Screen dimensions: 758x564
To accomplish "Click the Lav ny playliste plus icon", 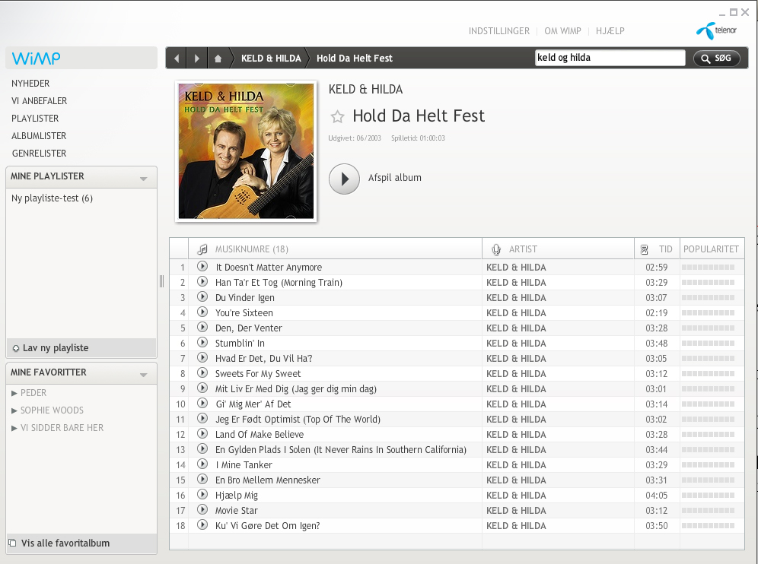I will (x=16, y=348).
